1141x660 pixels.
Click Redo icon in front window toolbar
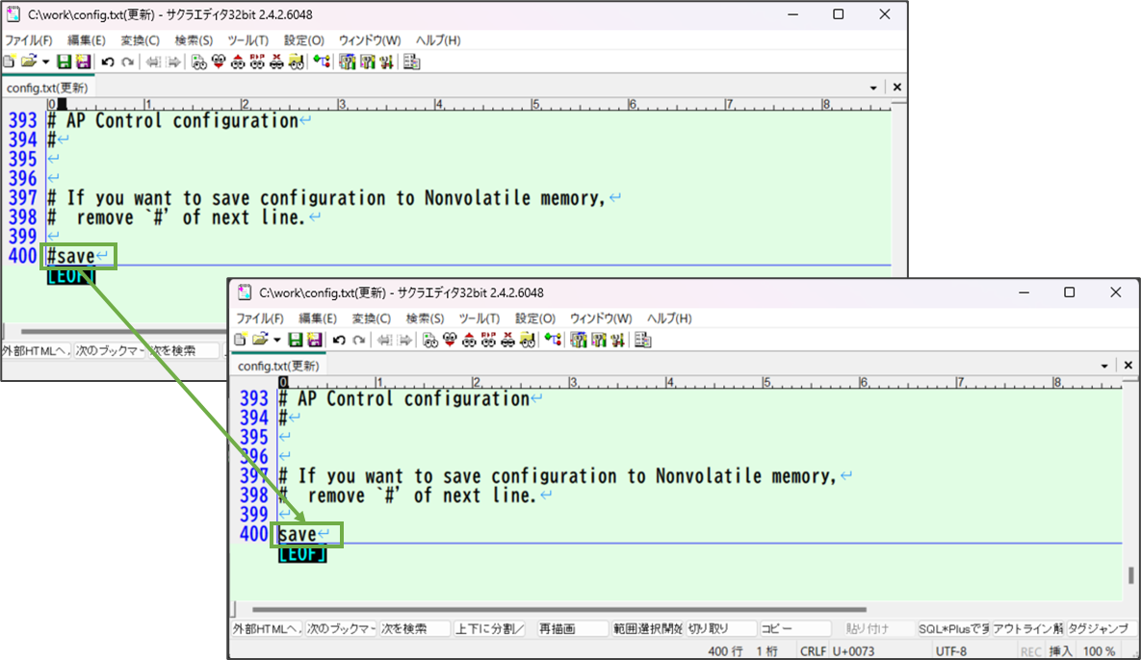click(359, 340)
